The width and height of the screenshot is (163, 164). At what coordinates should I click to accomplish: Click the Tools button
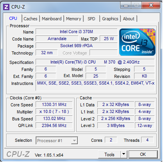109,154
